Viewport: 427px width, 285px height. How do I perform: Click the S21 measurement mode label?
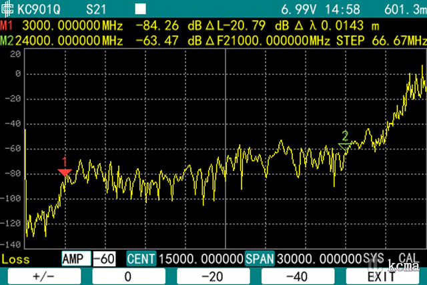[x=99, y=9]
